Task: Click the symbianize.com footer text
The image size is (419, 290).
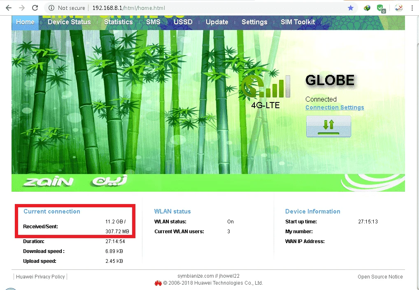Action: (208, 276)
